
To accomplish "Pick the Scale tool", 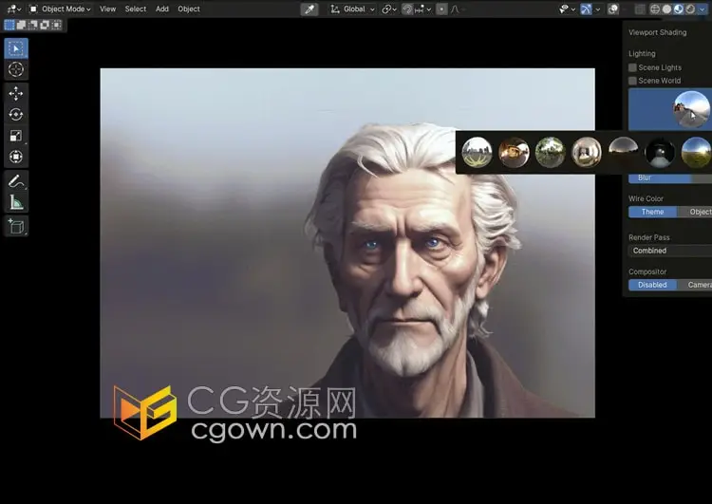I will point(16,136).
